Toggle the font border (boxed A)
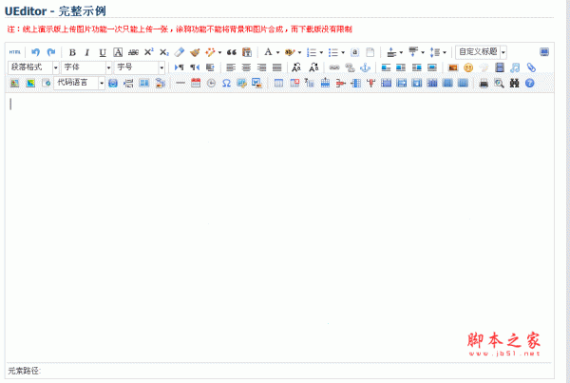This screenshot has width=570, height=383. point(118,52)
